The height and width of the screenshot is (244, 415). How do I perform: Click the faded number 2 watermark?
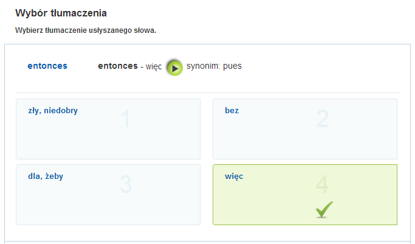[322, 119]
